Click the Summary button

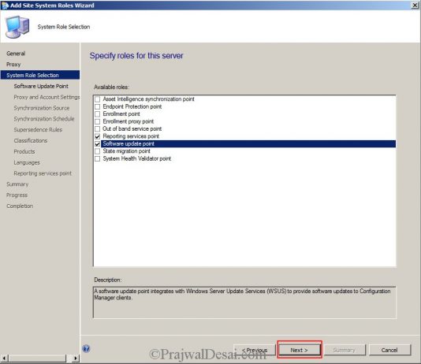click(344, 350)
